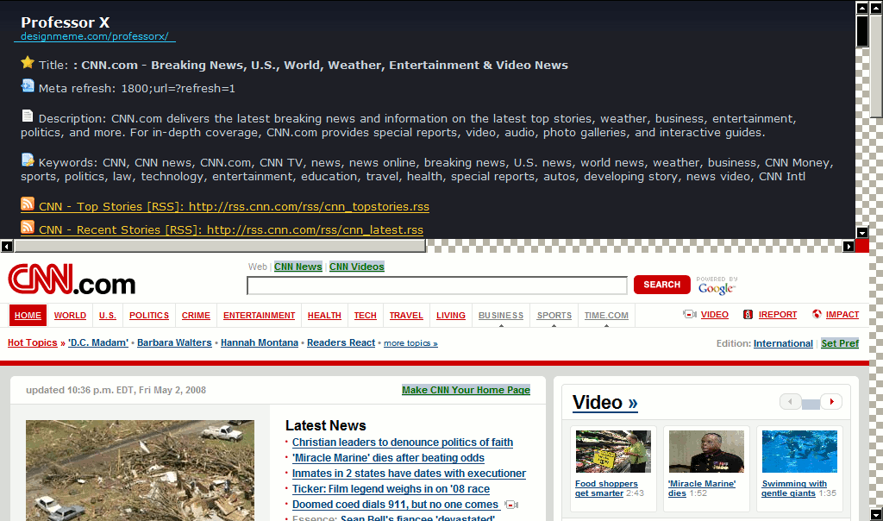Screen dimensions: 883x521
Task: Click the panel's scroll up arrow
Action: pyautogui.click(x=862, y=8)
